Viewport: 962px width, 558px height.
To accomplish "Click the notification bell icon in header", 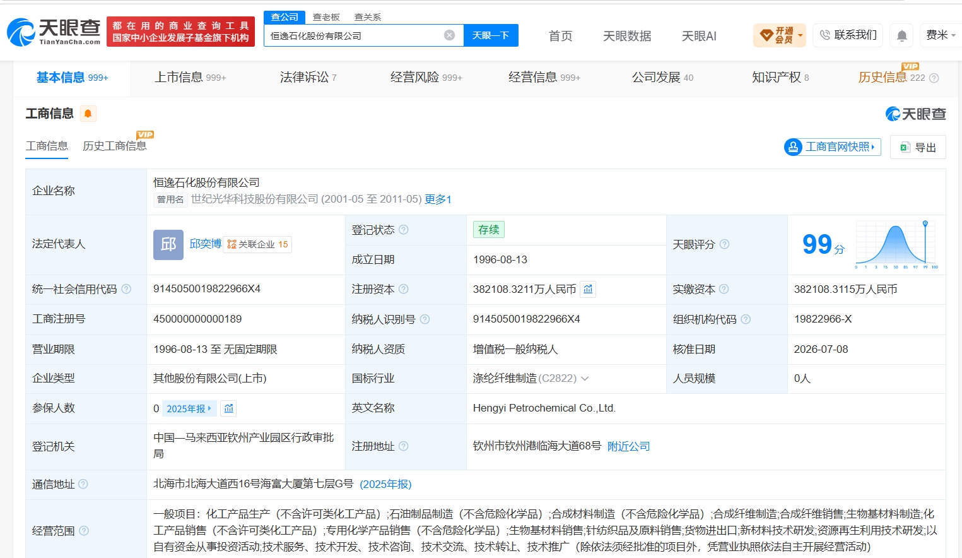I will (902, 35).
